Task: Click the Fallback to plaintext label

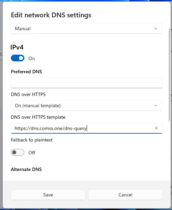Action: pos(32,140)
